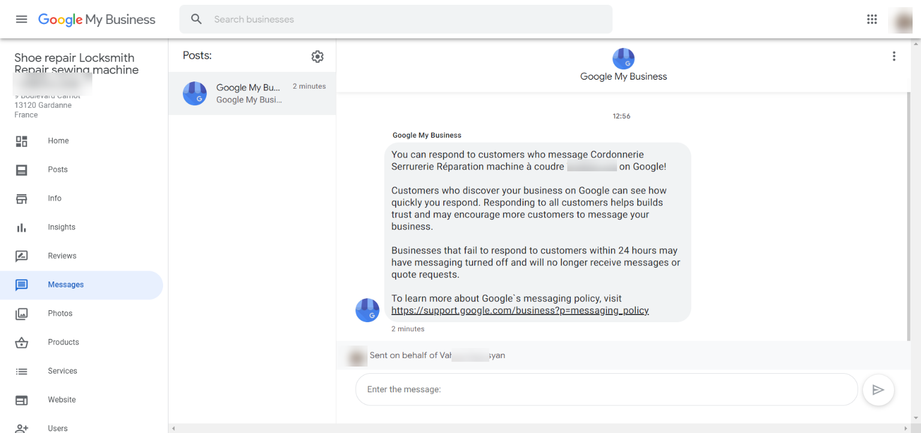Send the message with the paper plane button
921x433 pixels.
pos(878,390)
